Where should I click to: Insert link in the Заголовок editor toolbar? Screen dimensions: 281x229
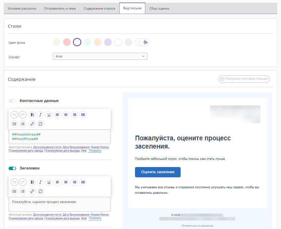[x=32, y=191]
